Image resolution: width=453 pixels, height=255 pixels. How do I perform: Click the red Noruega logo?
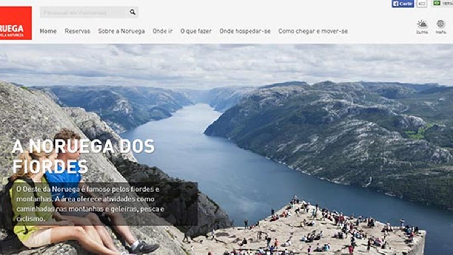tap(16, 23)
